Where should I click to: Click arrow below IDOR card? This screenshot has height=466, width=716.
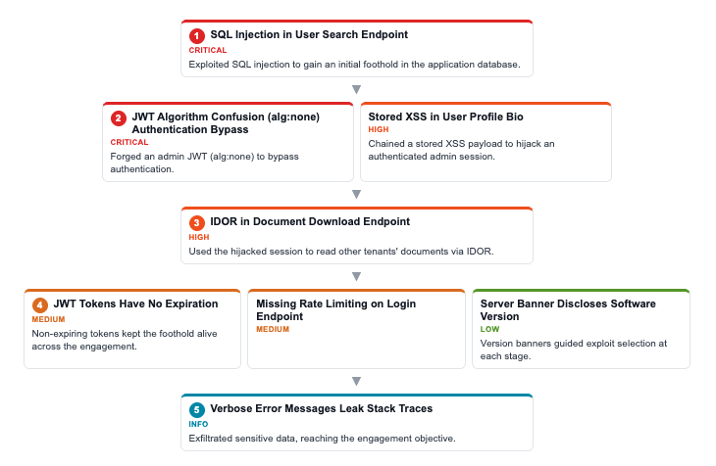357,276
